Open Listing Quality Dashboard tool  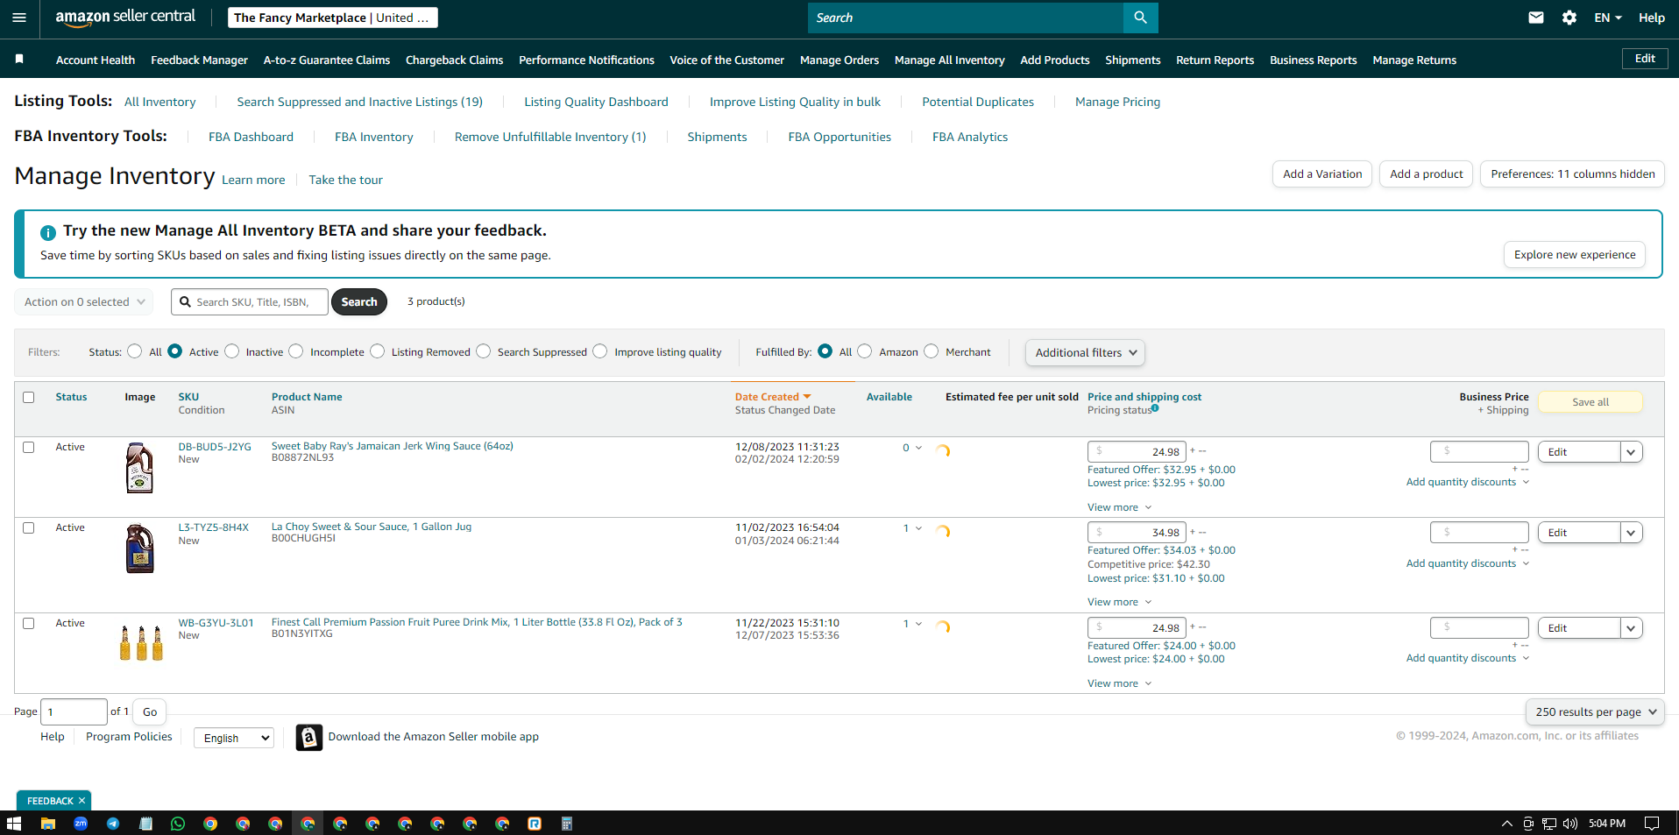(596, 102)
